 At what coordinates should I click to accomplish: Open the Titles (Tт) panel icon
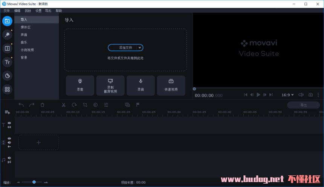(7, 62)
